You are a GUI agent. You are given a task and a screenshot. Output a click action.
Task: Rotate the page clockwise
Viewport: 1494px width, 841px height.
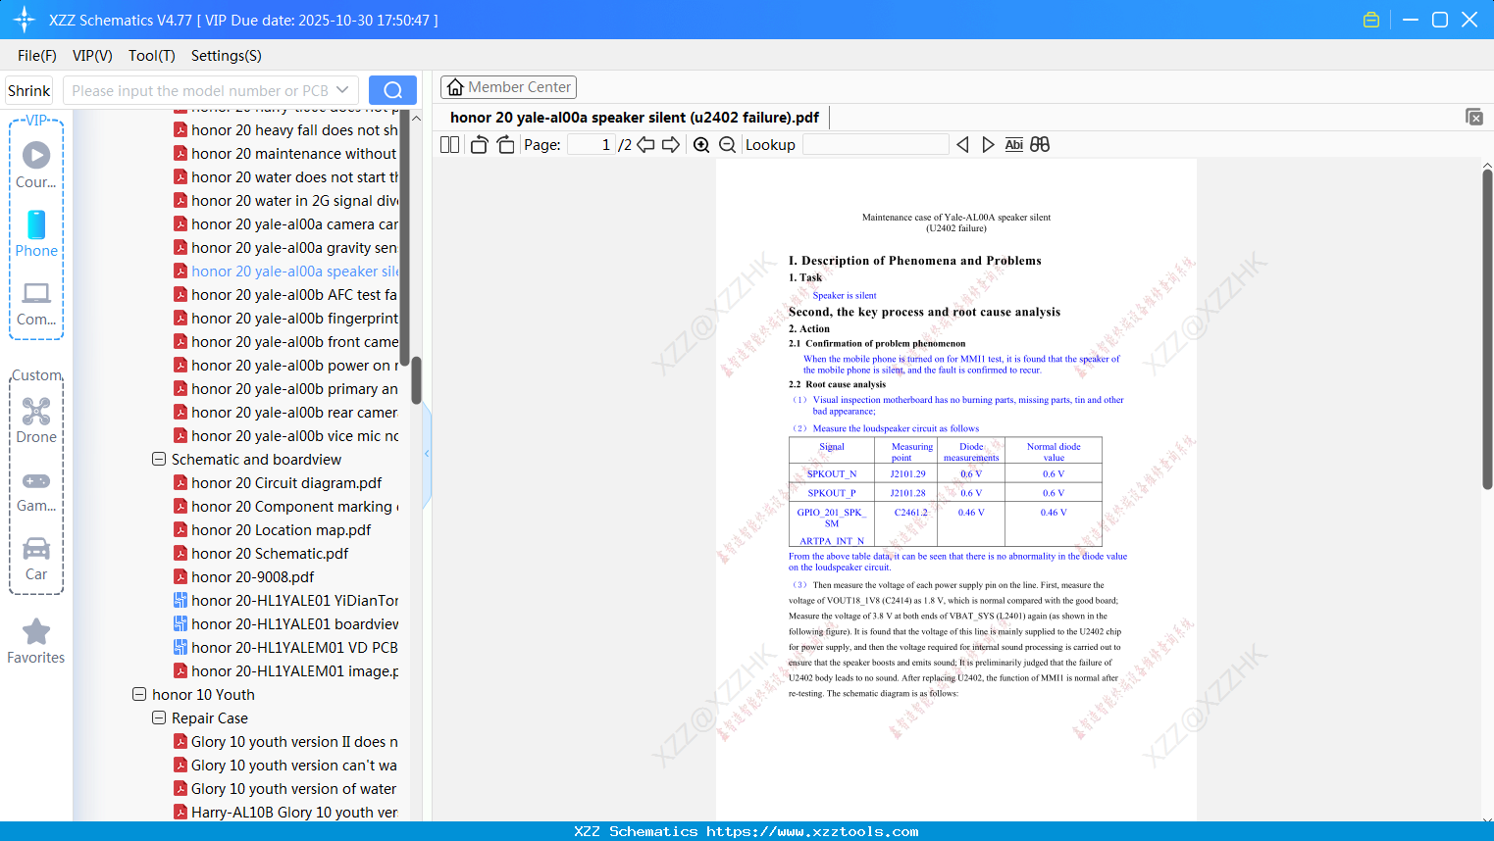(x=505, y=145)
